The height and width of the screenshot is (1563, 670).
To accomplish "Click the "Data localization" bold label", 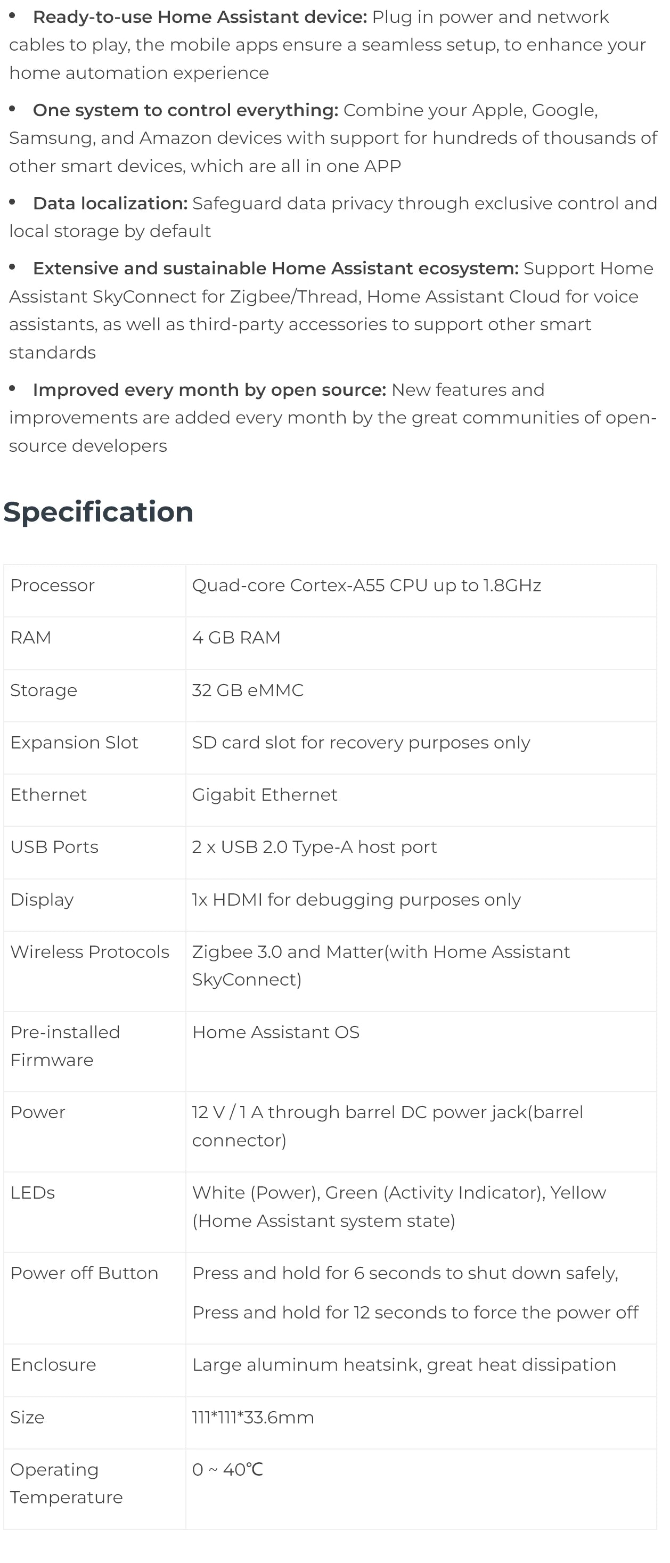I will [110, 203].
